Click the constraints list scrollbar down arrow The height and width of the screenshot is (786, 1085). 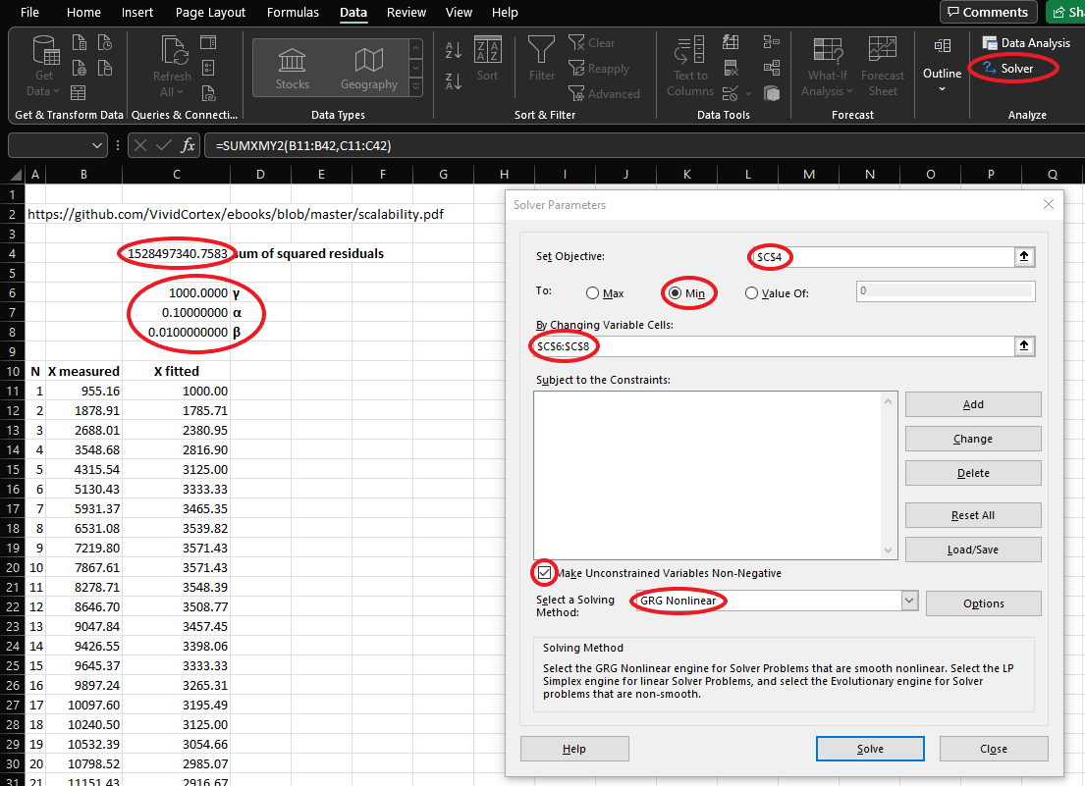click(x=890, y=550)
